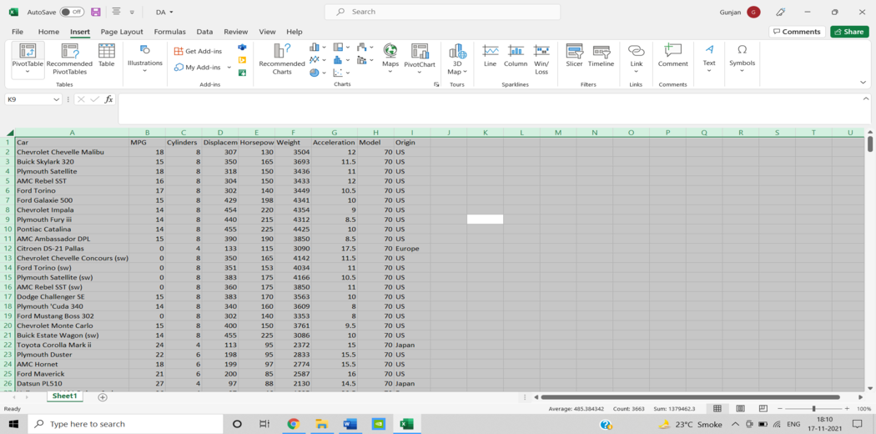This screenshot has height=434, width=876.
Task: Insert a Win/Loss sparkline
Action: pyautogui.click(x=541, y=59)
